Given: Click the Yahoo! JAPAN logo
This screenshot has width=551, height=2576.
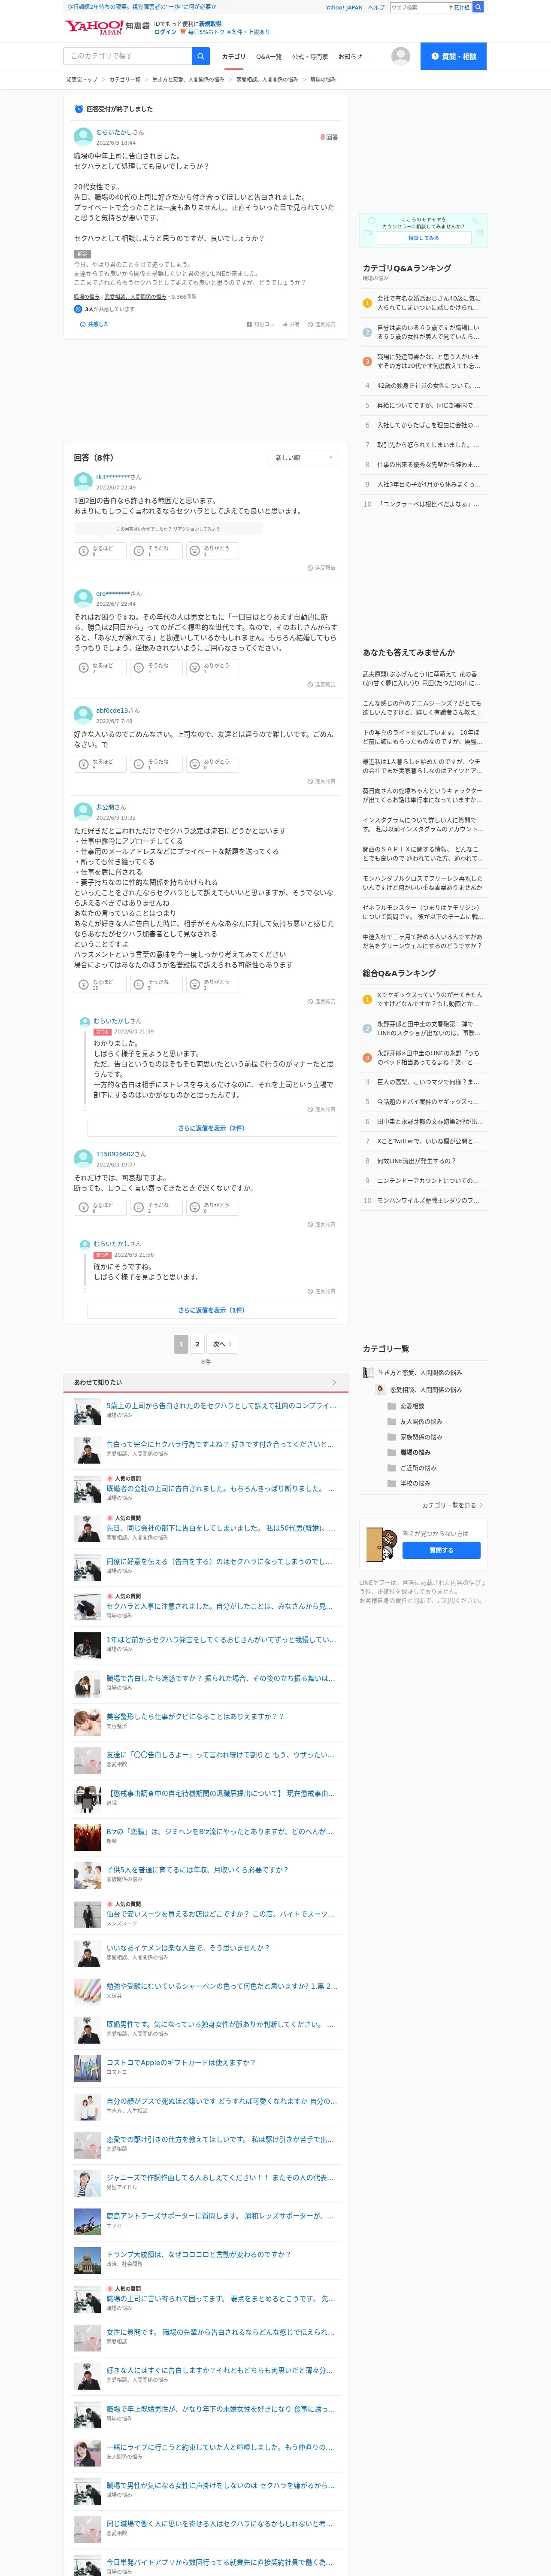Looking at the screenshot, I should [94, 27].
